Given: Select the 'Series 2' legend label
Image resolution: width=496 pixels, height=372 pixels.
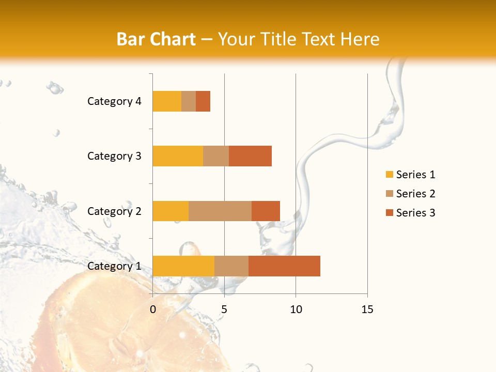Looking at the screenshot, I should pyautogui.click(x=415, y=194).
